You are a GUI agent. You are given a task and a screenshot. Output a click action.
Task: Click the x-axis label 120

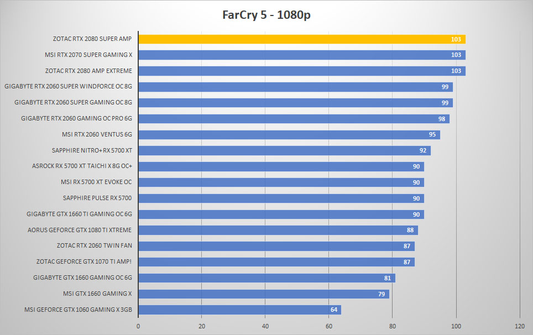click(519, 326)
